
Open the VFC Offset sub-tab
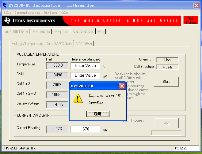tap(84, 44)
